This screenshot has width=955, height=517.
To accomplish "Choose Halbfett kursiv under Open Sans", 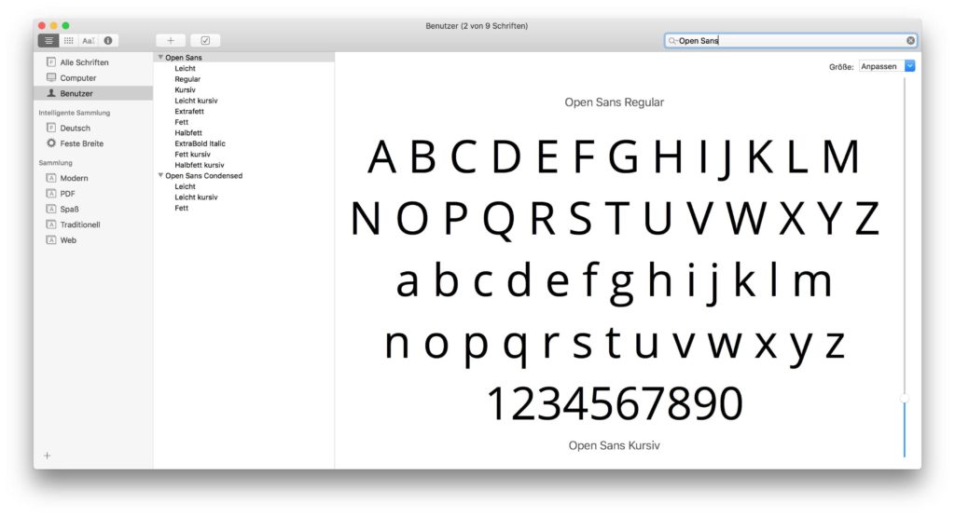I will (x=199, y=165).
